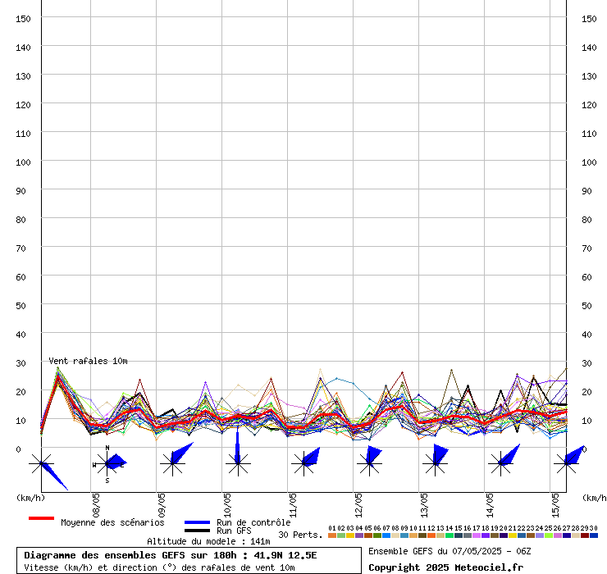
Task: Click the 'Run de contrôle' legend text
Action: coord(253,522)
